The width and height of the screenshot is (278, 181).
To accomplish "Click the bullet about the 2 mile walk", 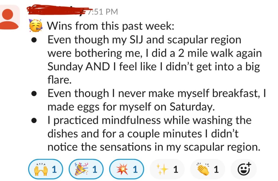I will (154, 60).
